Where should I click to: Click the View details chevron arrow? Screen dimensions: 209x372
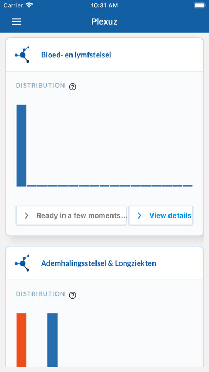click(x=139, y=215)
